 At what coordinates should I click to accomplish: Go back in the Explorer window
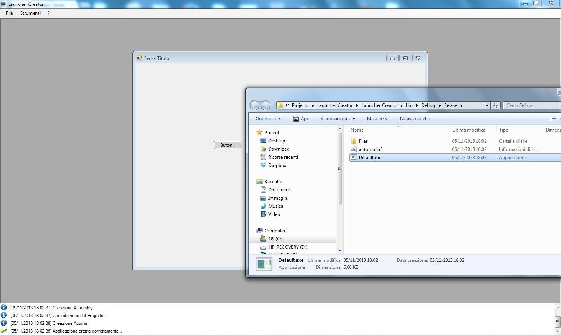tap(254, 105)
